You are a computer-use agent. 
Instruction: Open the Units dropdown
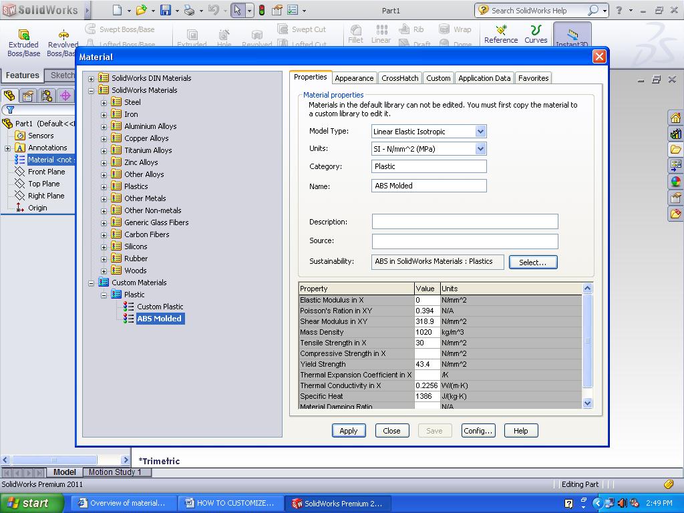[x=480, y=149]
